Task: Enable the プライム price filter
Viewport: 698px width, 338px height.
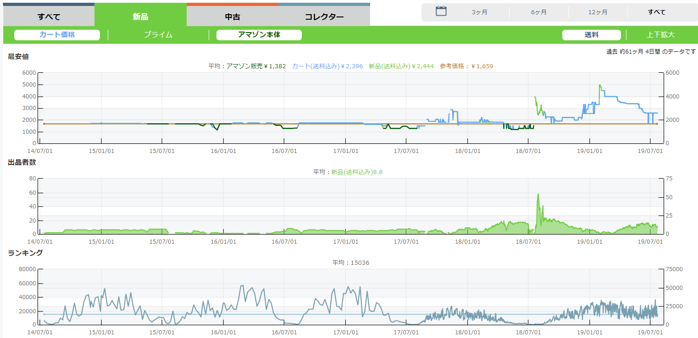Action: click(158, 35)
